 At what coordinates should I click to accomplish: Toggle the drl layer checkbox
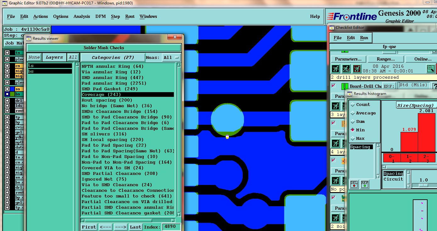tap(7, 101)
